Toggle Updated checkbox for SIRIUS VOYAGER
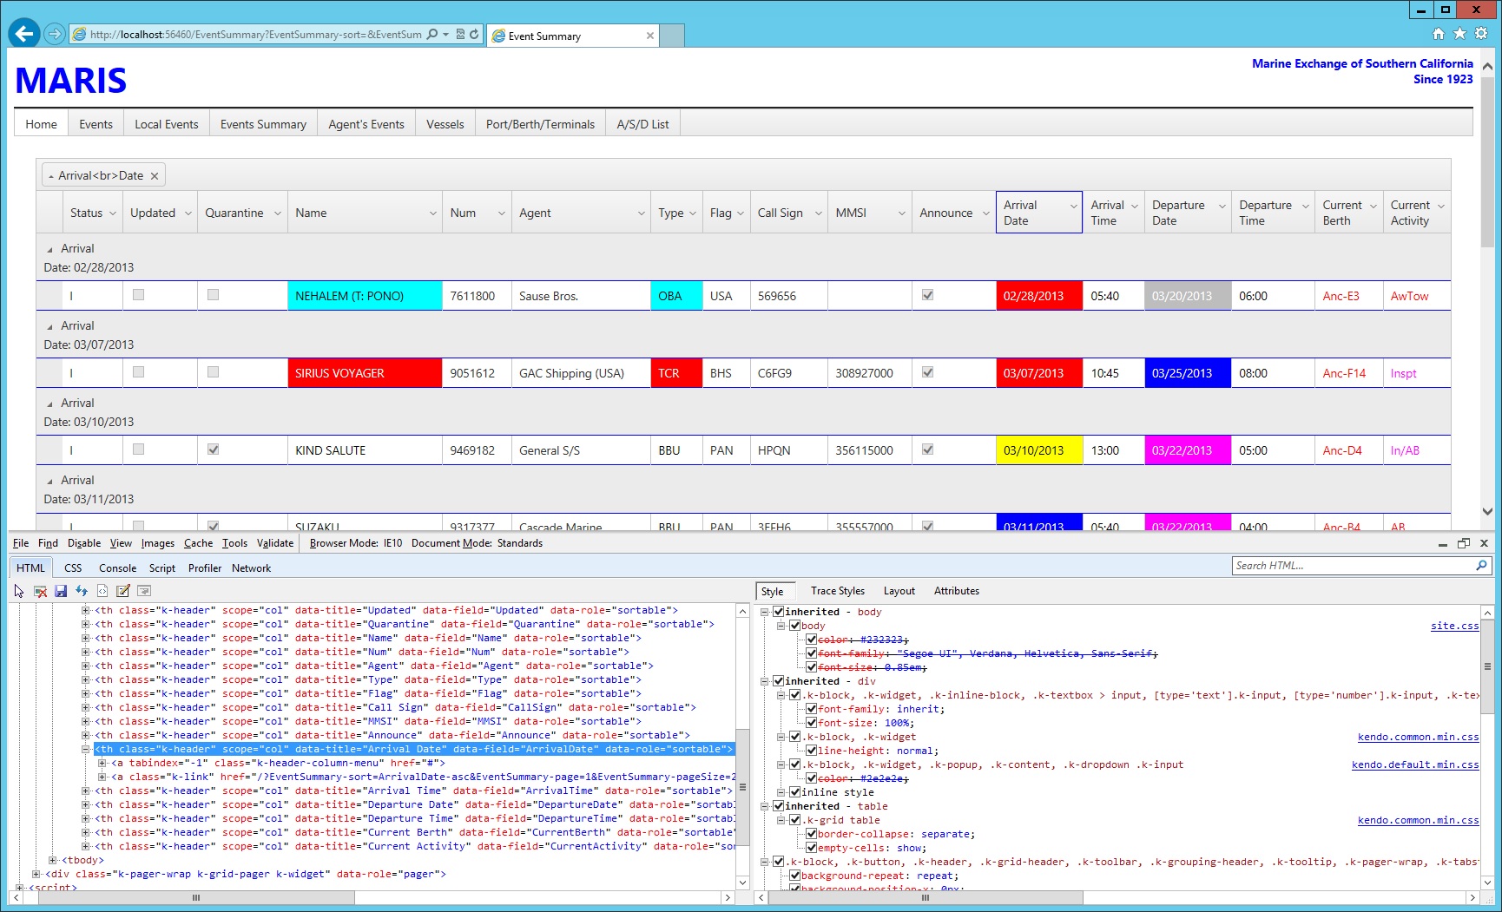Viewport: 1502px width, 912px height. (x=138, y=372)
